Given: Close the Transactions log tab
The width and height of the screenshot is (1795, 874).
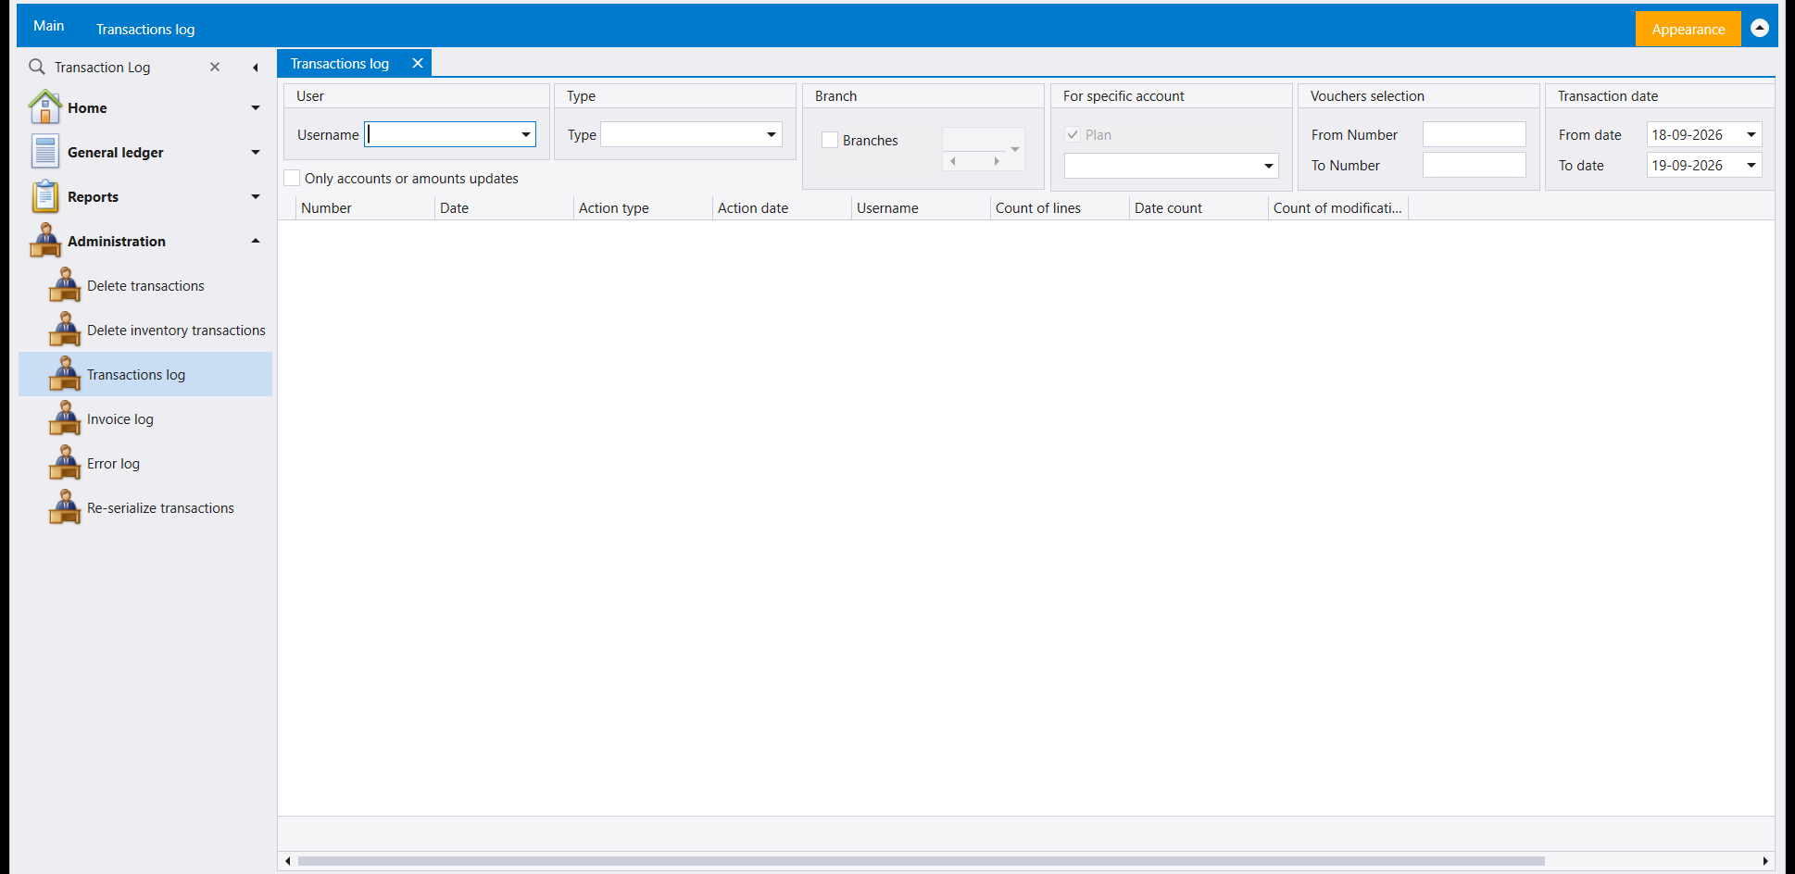Looking at the screenshot, I should (418, 63).
